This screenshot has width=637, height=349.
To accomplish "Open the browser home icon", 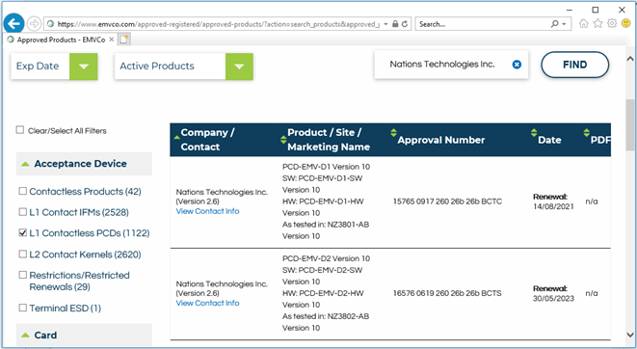I will 583,24.
